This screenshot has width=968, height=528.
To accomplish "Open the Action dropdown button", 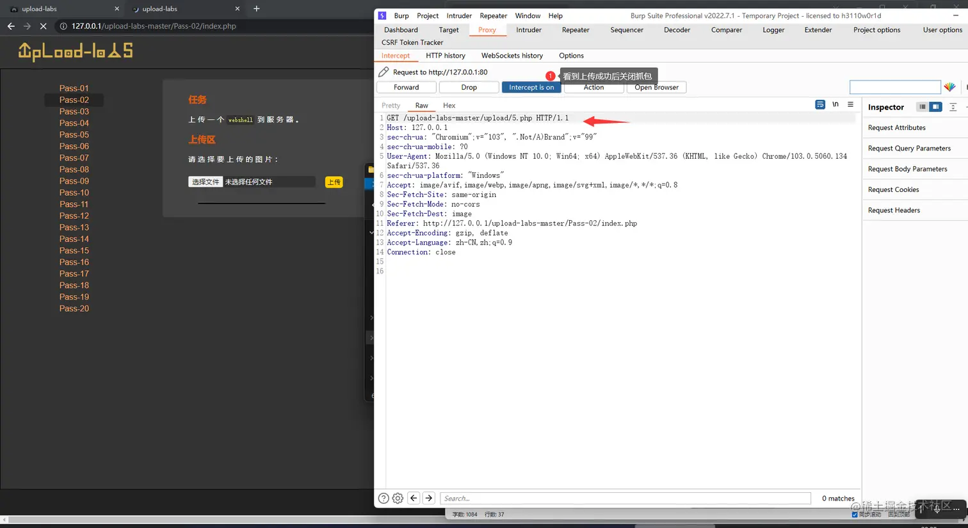I will point(593,87).
